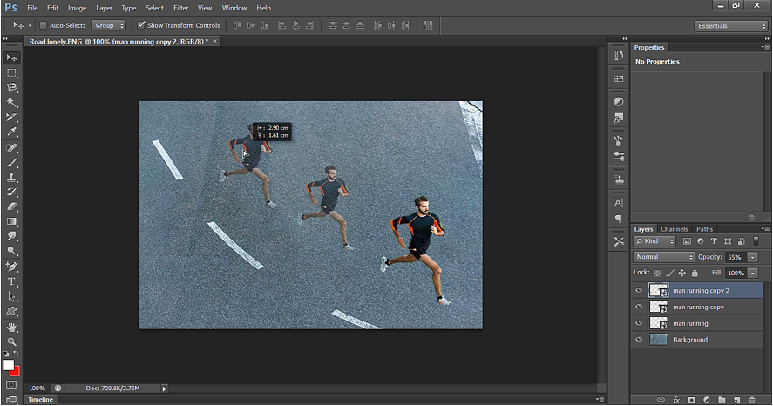
Task: Click the delete layer trash icon
Action: [752, 400]
